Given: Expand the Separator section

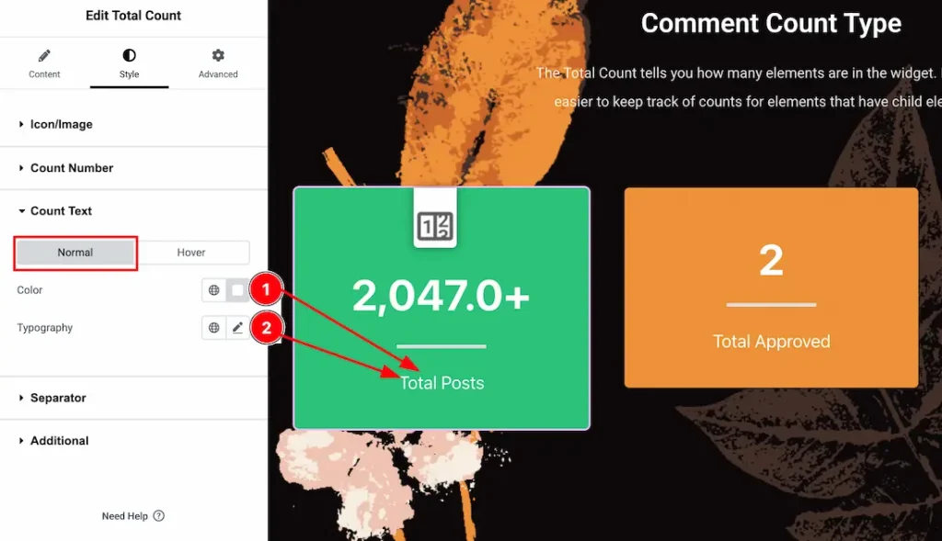Looking at the screenshot, I should click(x=58, y=398).
